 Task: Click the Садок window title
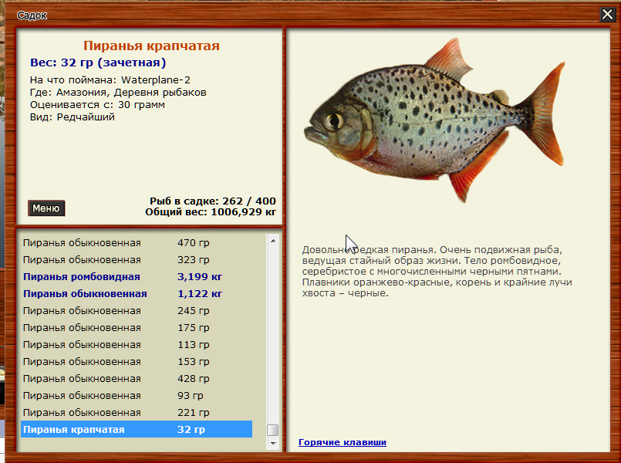click(32, 15)
